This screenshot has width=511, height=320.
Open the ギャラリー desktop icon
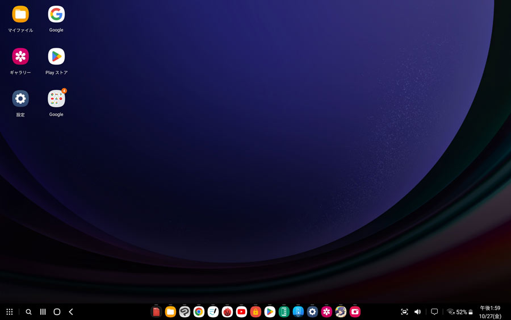pos(20,56)
